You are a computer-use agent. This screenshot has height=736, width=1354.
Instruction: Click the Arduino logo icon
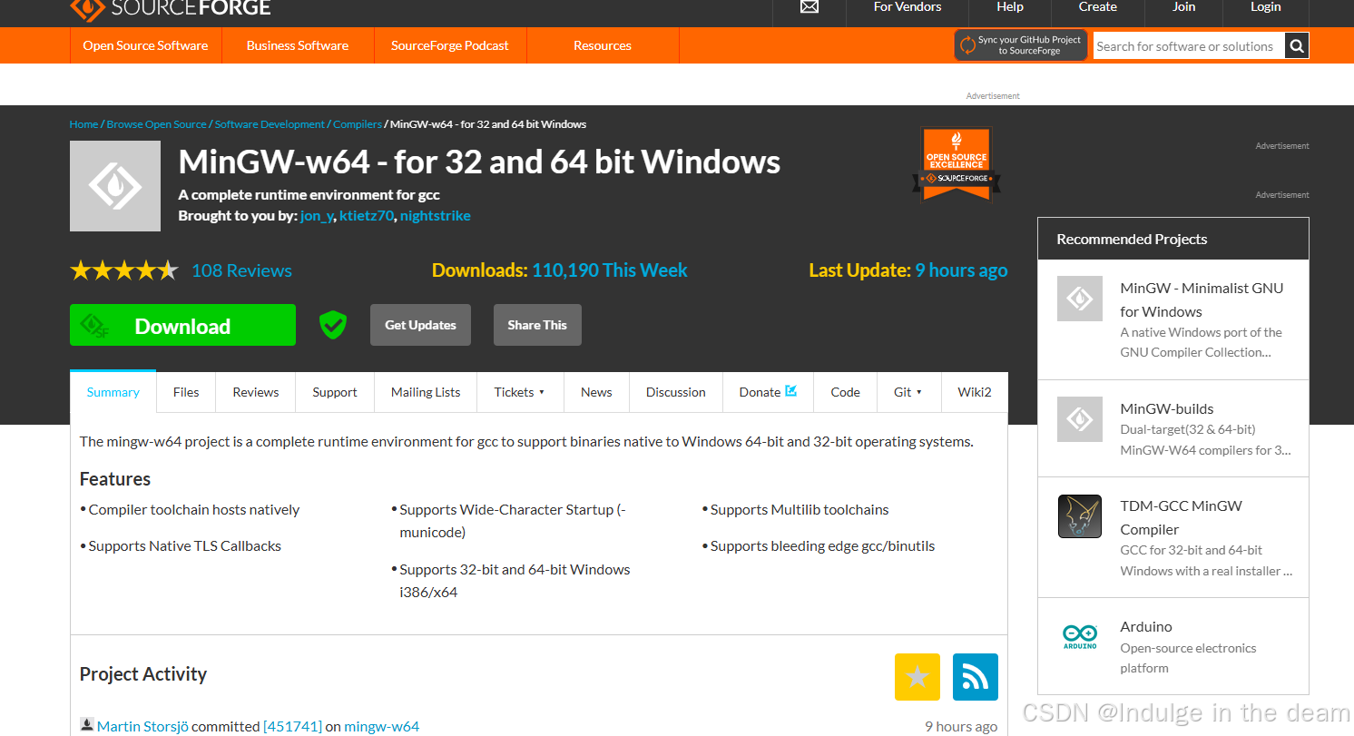[x=1080, y=636]
